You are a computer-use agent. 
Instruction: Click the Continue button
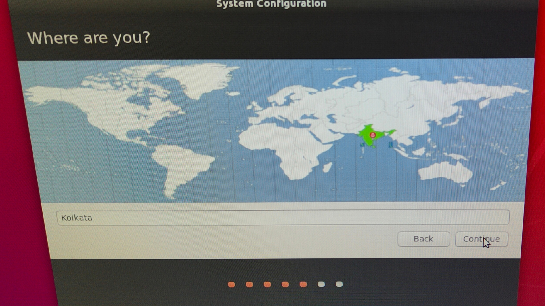point(481,239)
